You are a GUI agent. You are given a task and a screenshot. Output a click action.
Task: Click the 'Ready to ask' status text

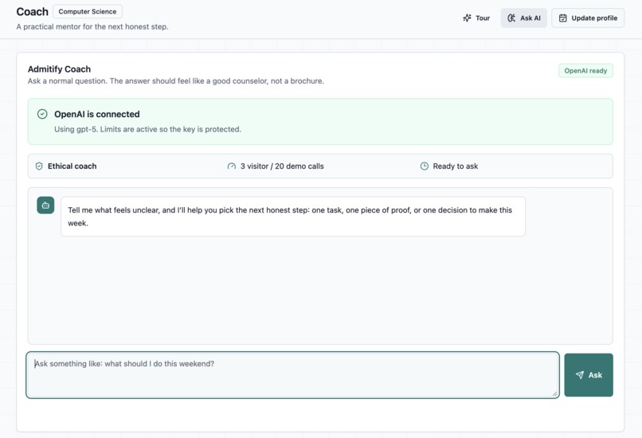point(456,166)
